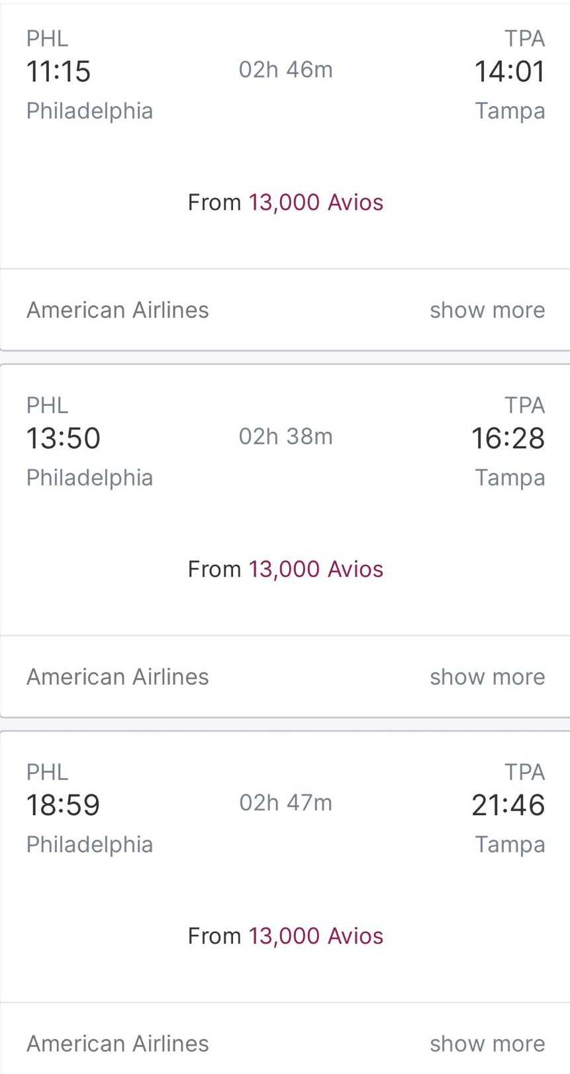Click the 02h 47m flight duration

(285, 803)
